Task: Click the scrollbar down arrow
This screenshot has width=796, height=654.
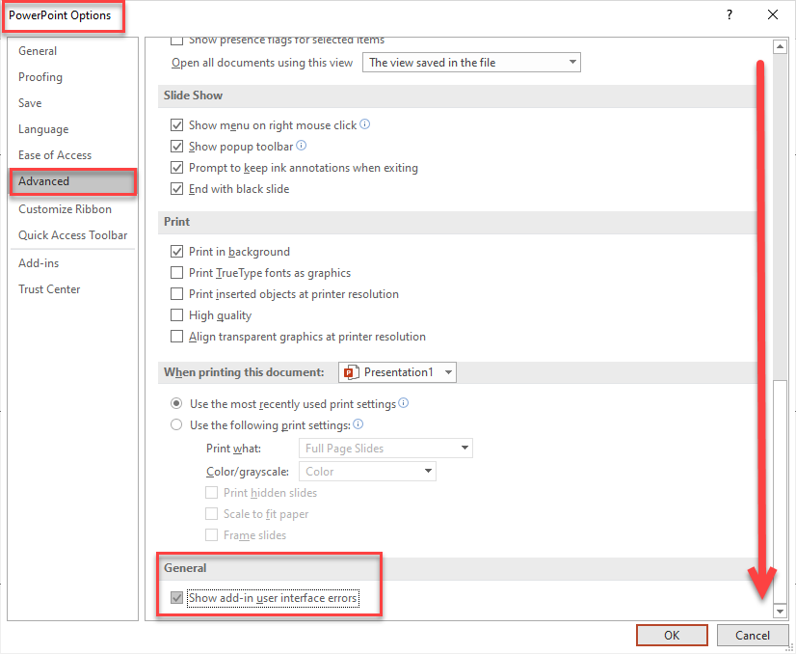Action: (781, 612)
